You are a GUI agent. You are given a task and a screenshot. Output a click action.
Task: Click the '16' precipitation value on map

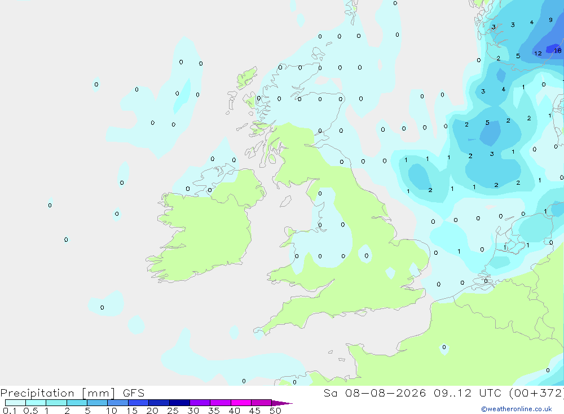pyautogui.click(x=558, y=51)
